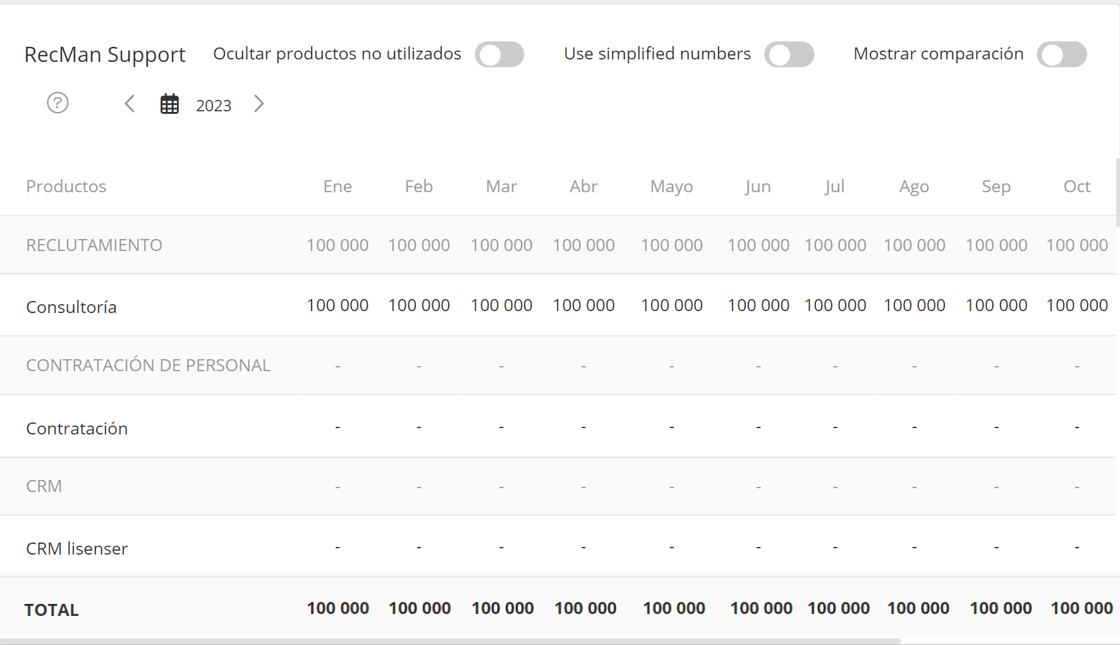
Task: Select the Oct column header
Action: (x=1076, y=187)
